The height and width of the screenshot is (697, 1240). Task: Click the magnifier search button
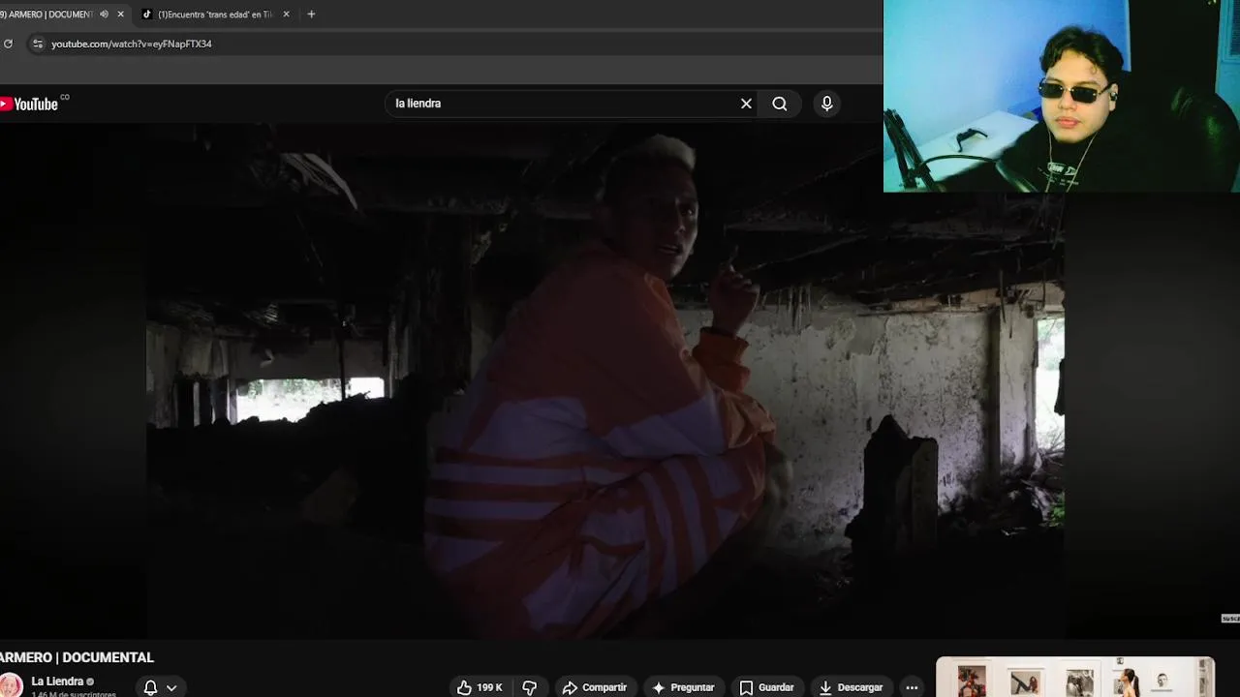pyautogui.click(x=780, y=104)
